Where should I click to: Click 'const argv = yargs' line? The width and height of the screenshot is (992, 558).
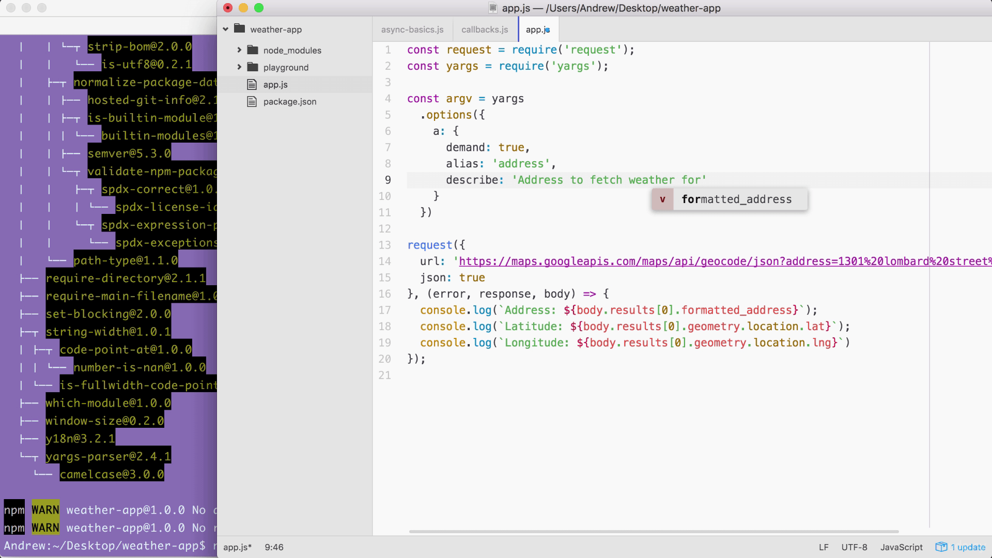click(466, 99)
